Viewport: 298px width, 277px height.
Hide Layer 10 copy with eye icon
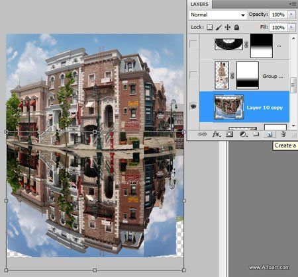click(193, 106)
